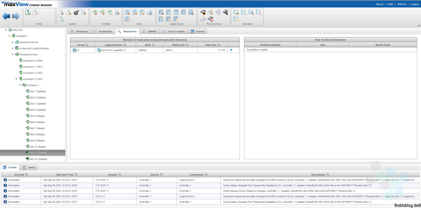Click Add System icon with green plus
421x208 pixels.
pyautogui.click(x=28, y=13)
